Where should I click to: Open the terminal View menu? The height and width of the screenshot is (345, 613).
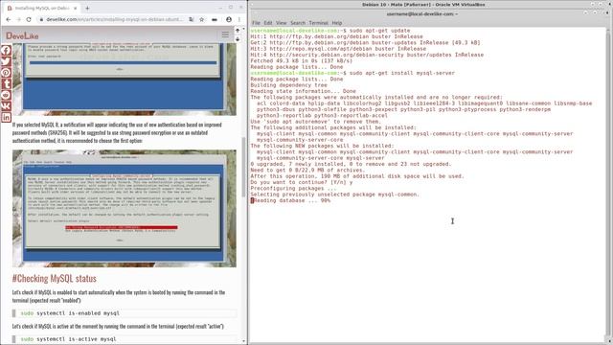[x=281, y=23]
